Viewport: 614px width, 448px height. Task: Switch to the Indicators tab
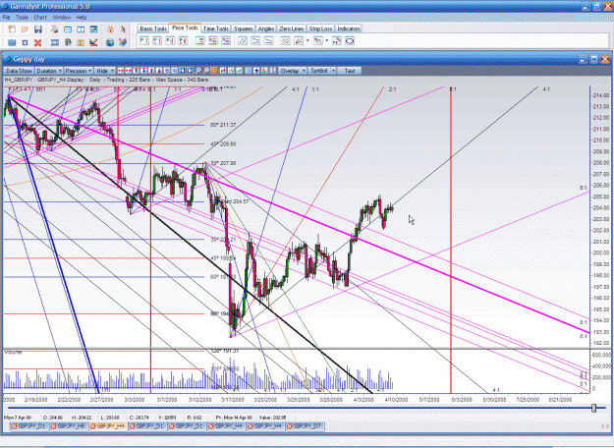click(x=349, y=28)
